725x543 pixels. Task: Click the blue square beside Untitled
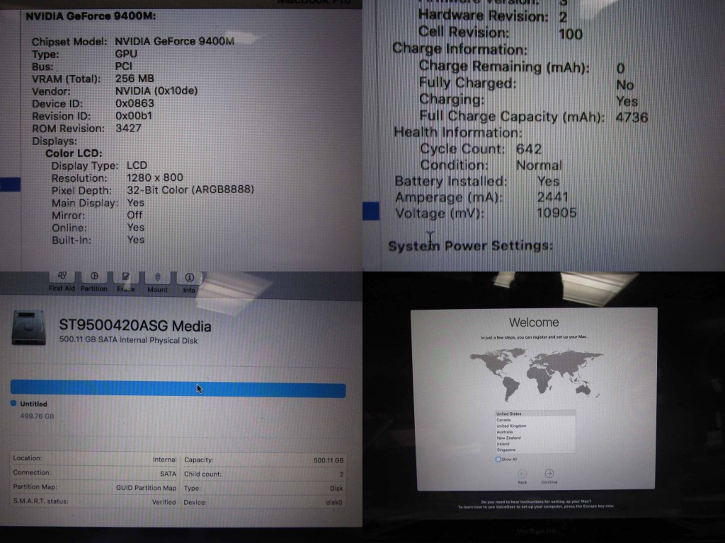click(13, 403)
